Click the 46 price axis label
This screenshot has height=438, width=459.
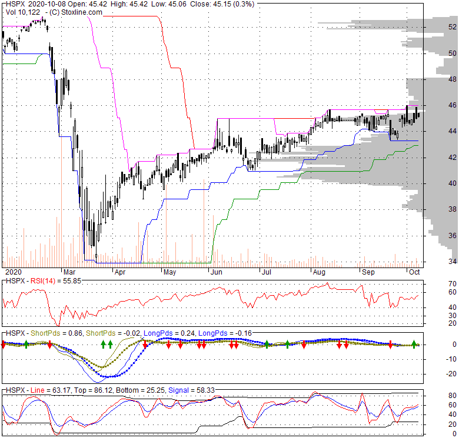pos(453,105)
